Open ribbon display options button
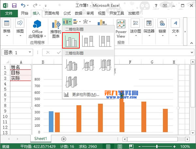196x149 pixels. point(165,6)
